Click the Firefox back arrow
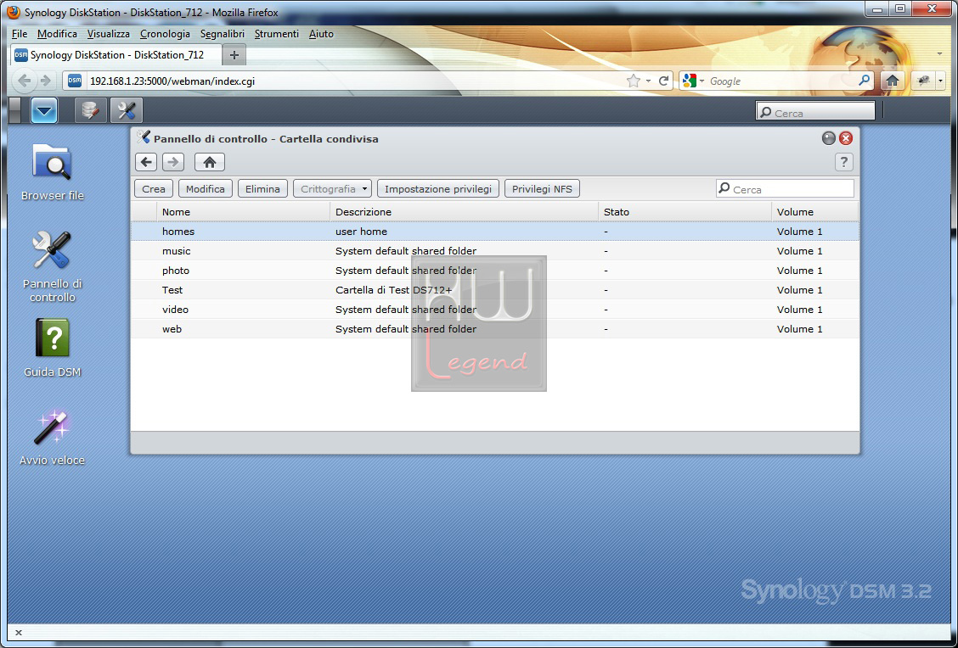The height and width of the screenshot is (648, 958). click(25, 81)
